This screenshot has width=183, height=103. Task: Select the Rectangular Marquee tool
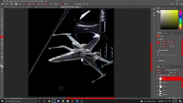point(2,12)
